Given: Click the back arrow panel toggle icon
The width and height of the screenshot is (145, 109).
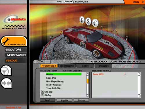Looking at the screenshot, I should coord(40,62).
